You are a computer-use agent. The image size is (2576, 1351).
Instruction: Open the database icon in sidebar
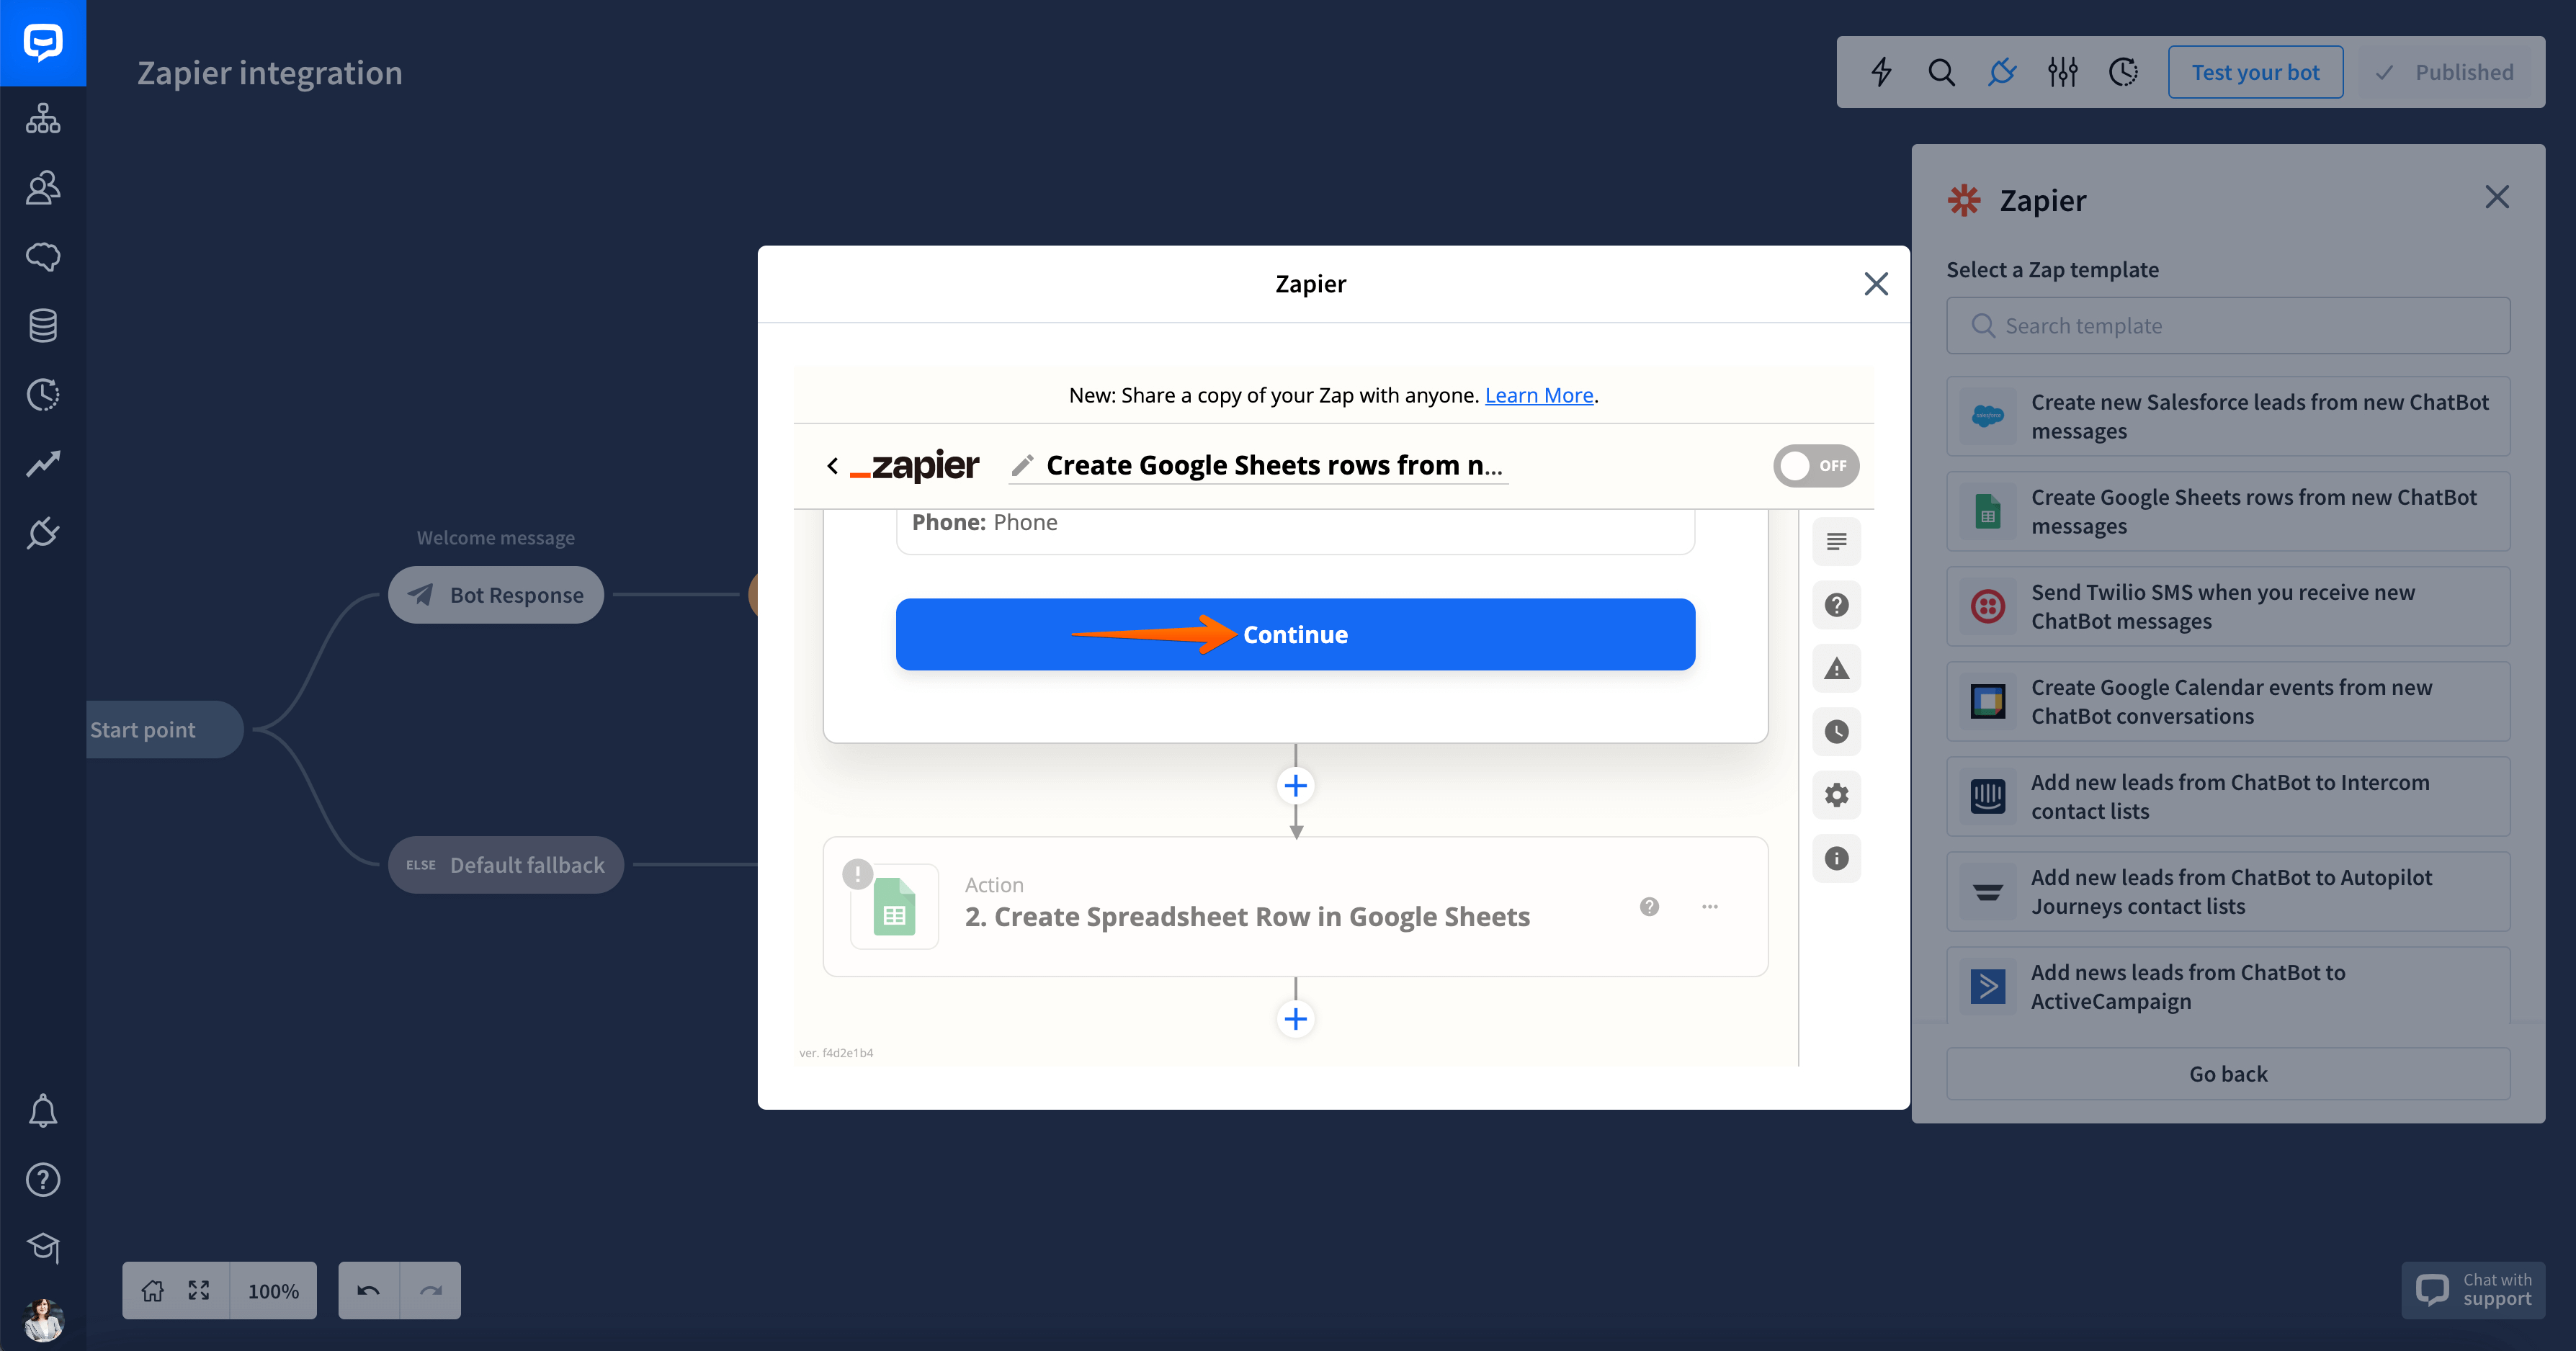tap(43, 325)
